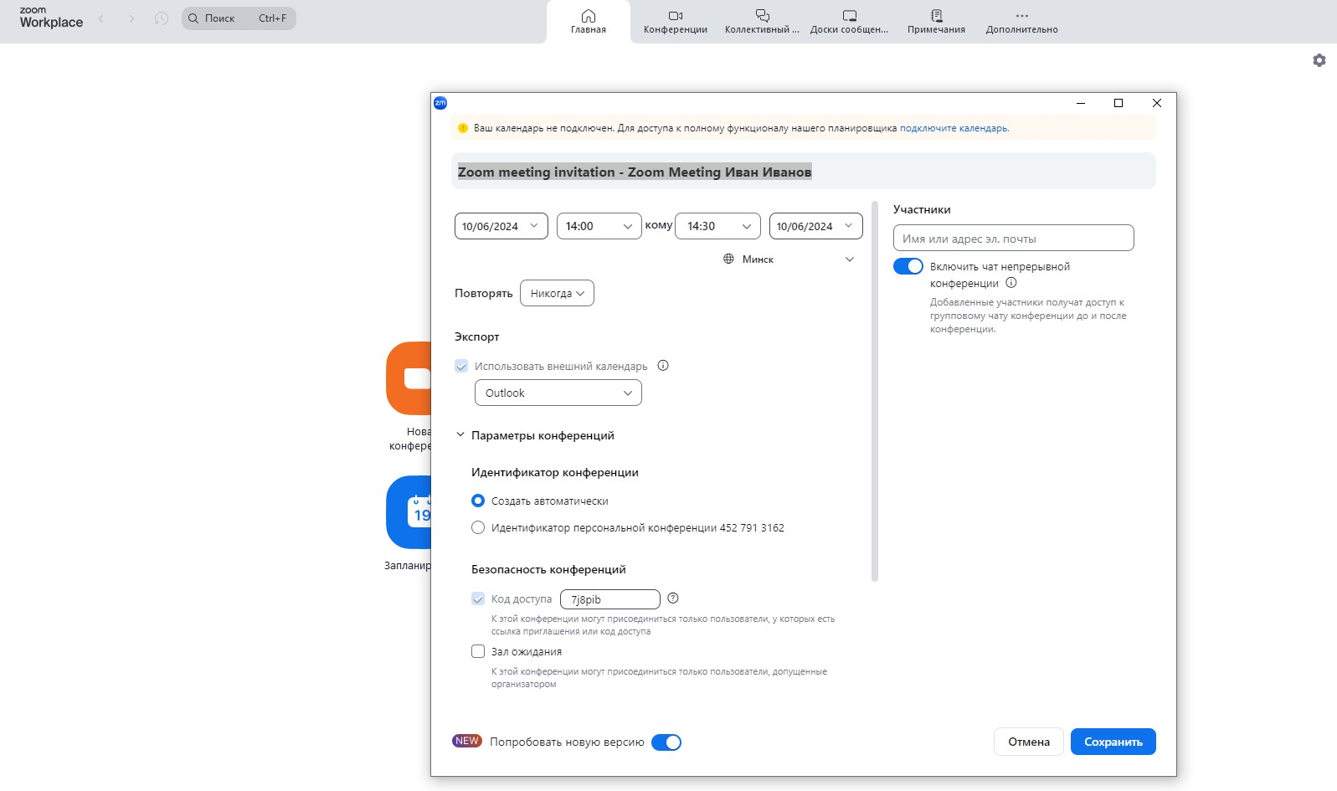Click the подключите календарь link
Screen dimensions: 1337x791
[x=954, y=128]
